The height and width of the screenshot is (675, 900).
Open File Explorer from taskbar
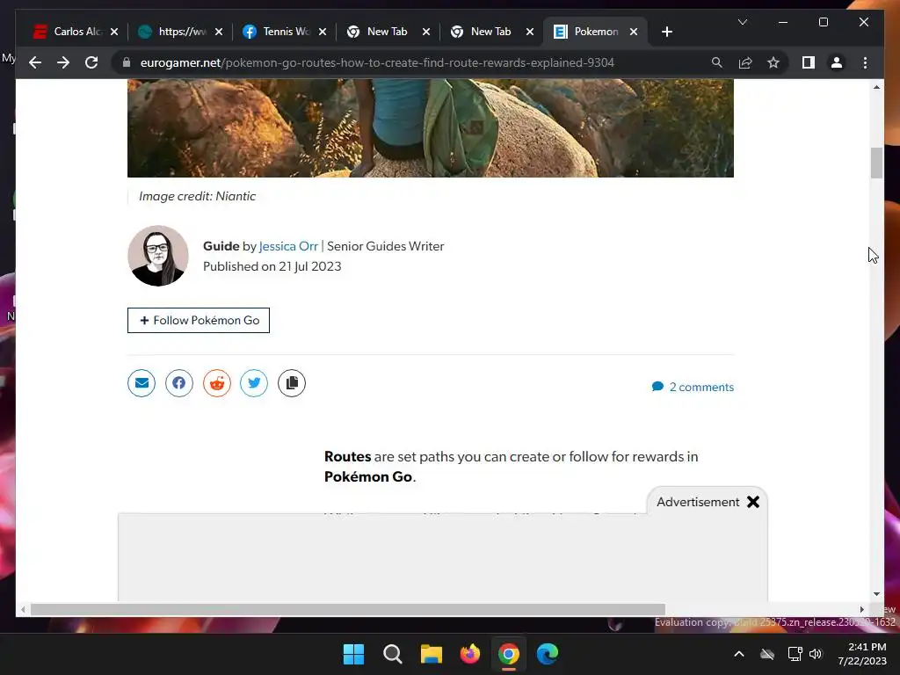point(431,654)
